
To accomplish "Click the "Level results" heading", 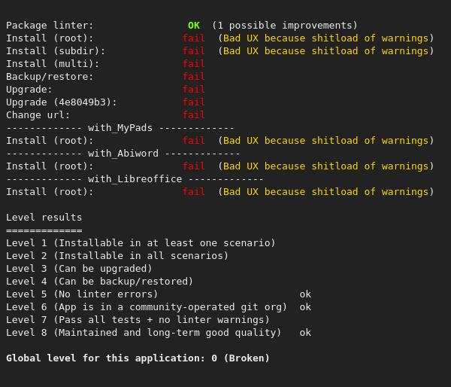I will (x=44, y=218).
